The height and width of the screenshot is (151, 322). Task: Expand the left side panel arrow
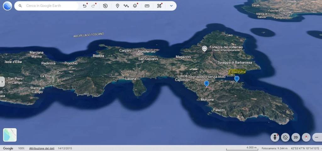click(x=2, y=81)
